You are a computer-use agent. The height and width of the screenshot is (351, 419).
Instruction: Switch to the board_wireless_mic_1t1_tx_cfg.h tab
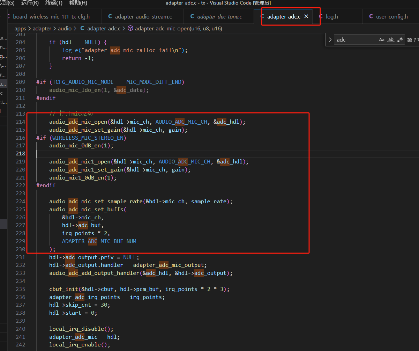pos(51,17)
